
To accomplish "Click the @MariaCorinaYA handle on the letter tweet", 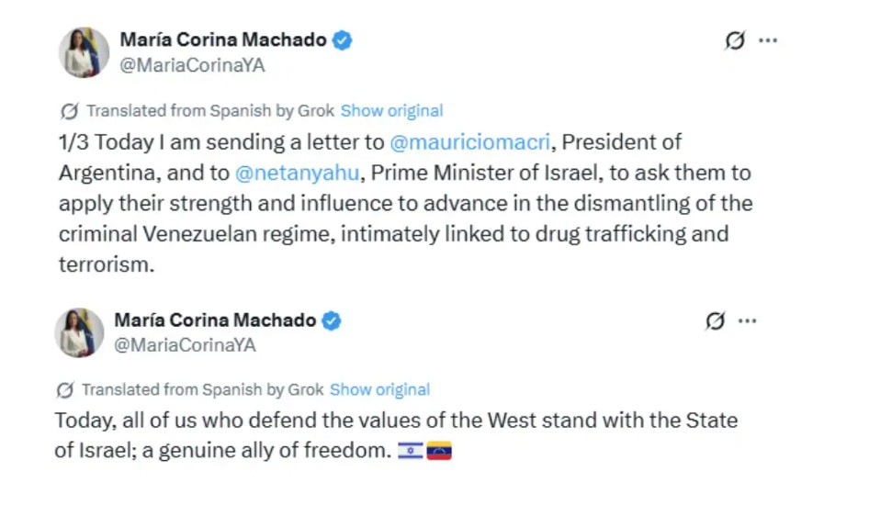I will pos(192,65).
